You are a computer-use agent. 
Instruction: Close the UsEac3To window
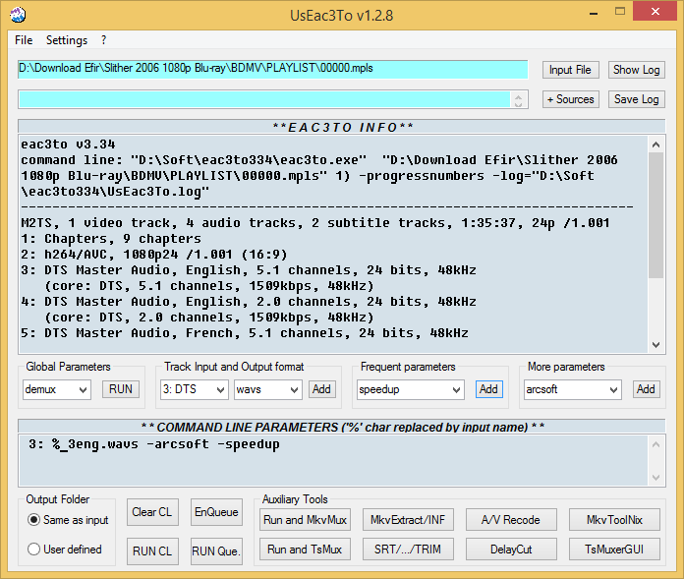coord(655,12)
